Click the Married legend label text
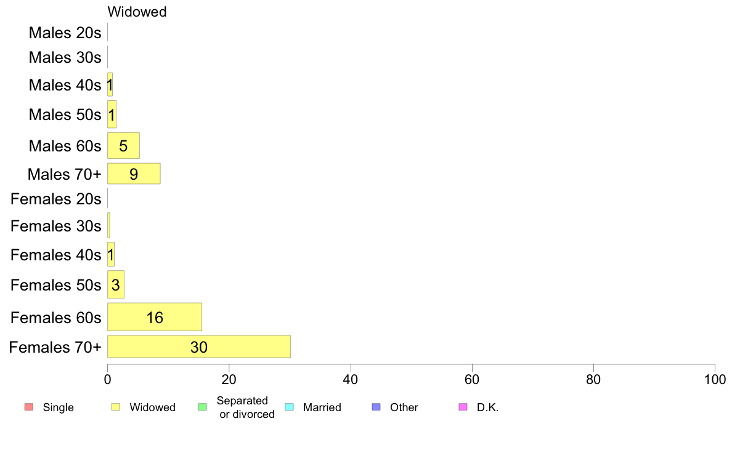Image resolution: width=732 pixels, height=453 pixels. coord(322,407)
